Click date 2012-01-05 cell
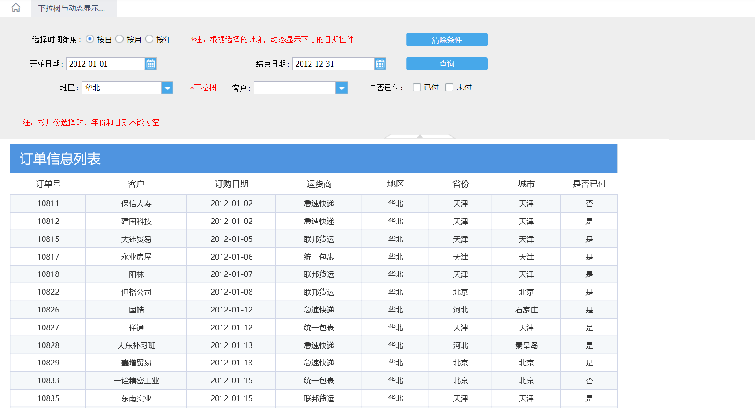The image size is (755, 408). 231,239
